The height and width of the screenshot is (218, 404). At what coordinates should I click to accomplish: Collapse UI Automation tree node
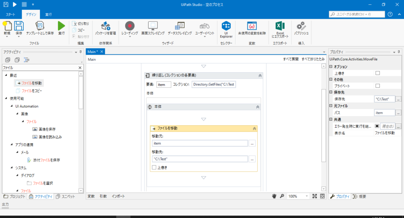11,106
